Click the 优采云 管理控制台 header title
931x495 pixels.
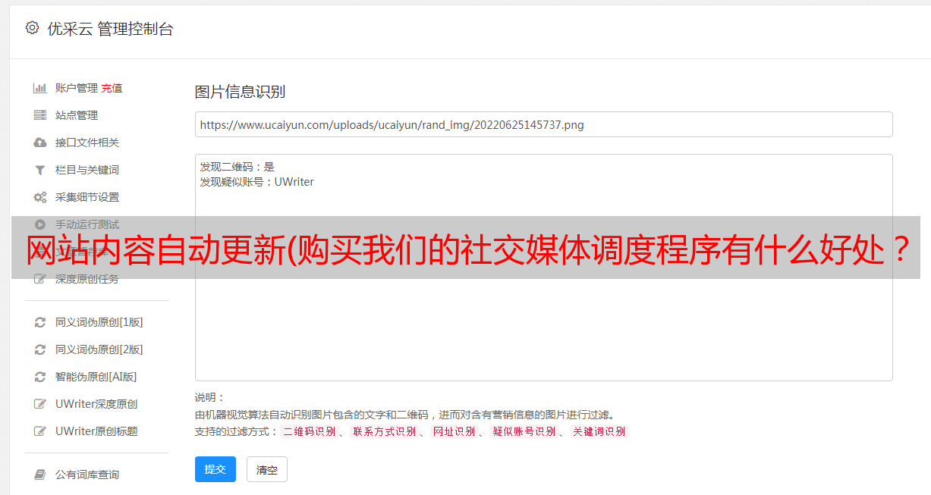point(110,29)
